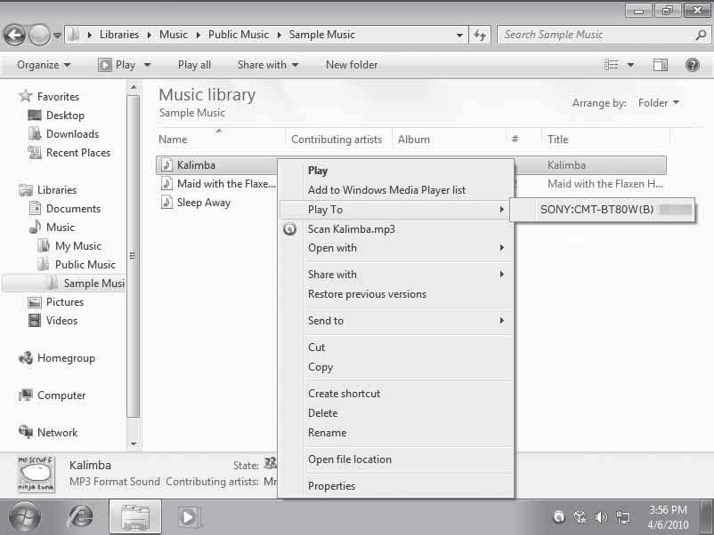
Task: Select Public Music folder in sidebar
Action: coord(77,264)
